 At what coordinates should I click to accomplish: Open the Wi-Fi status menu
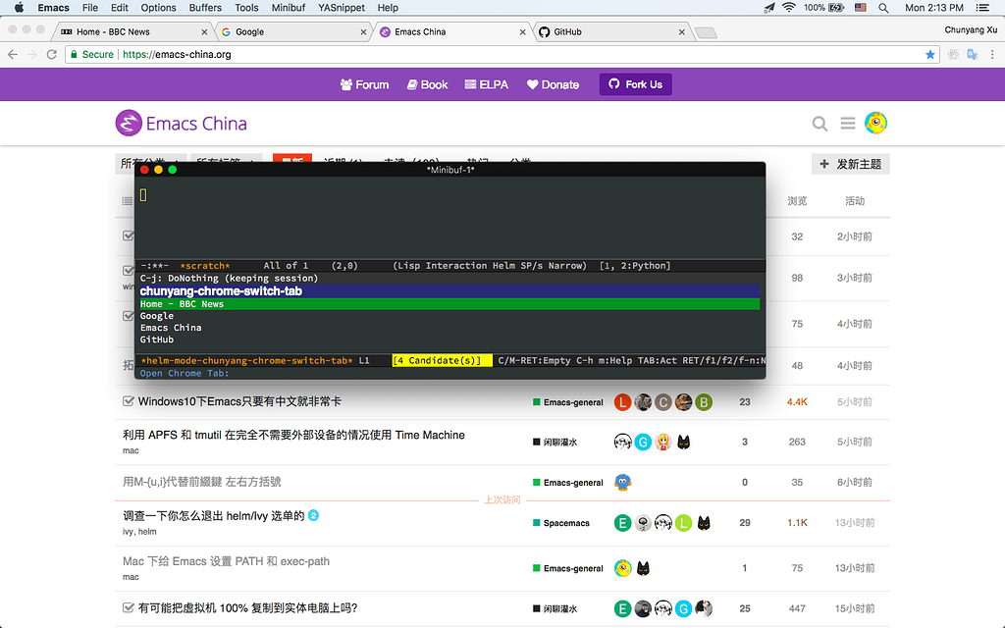point(788,8)
